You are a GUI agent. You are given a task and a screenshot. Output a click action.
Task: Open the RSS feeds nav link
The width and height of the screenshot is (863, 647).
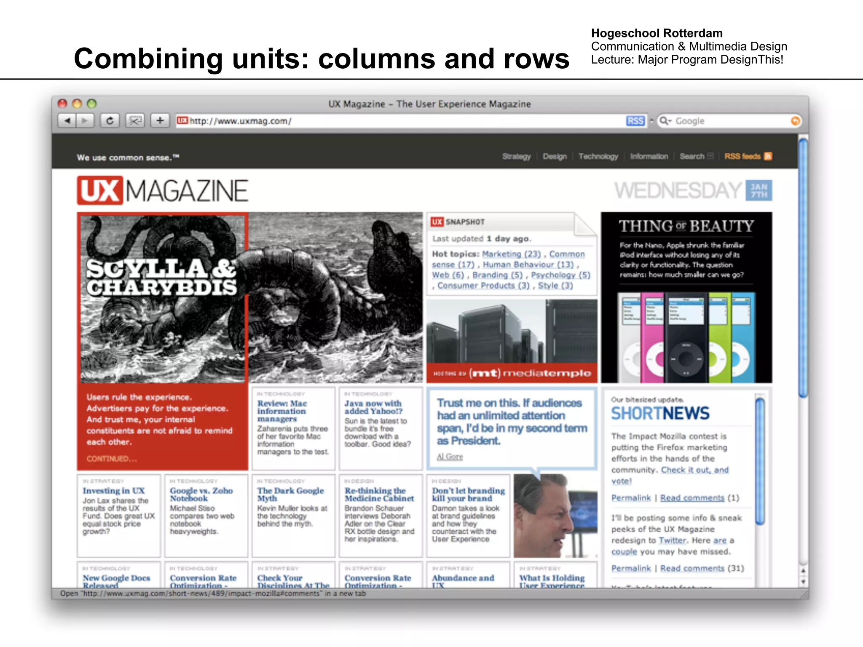[742, 156]
